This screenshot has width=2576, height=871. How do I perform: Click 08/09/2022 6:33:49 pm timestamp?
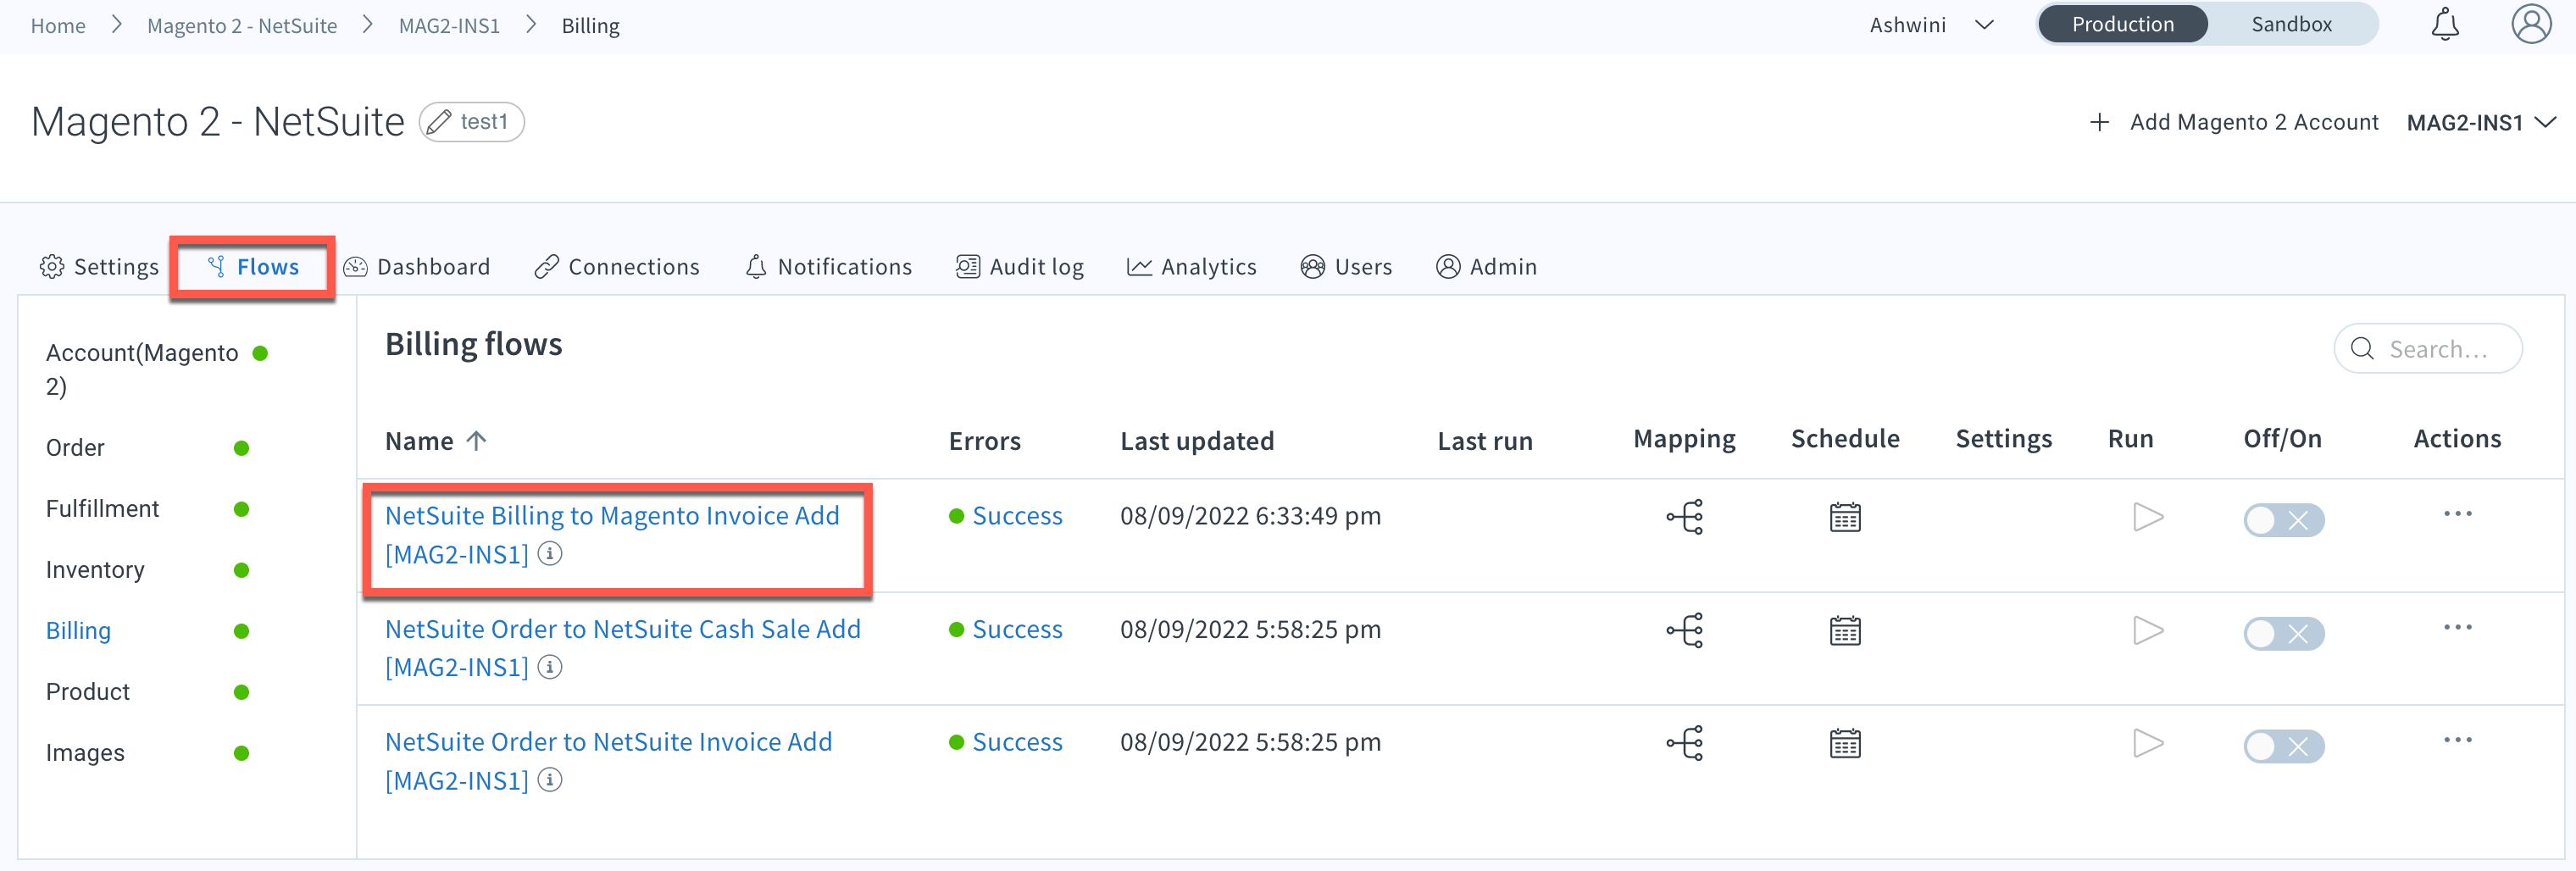coord(1250,516)
